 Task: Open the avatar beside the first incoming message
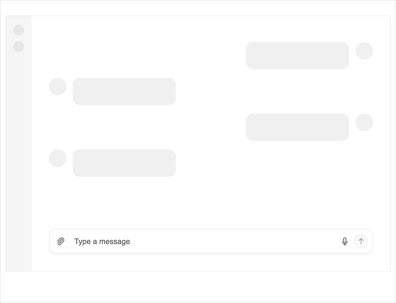(58, 87)
